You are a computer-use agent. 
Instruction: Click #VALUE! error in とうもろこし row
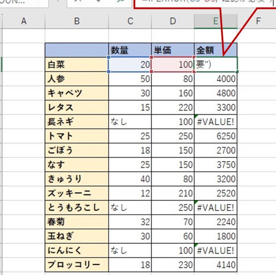tap(216, 207)
